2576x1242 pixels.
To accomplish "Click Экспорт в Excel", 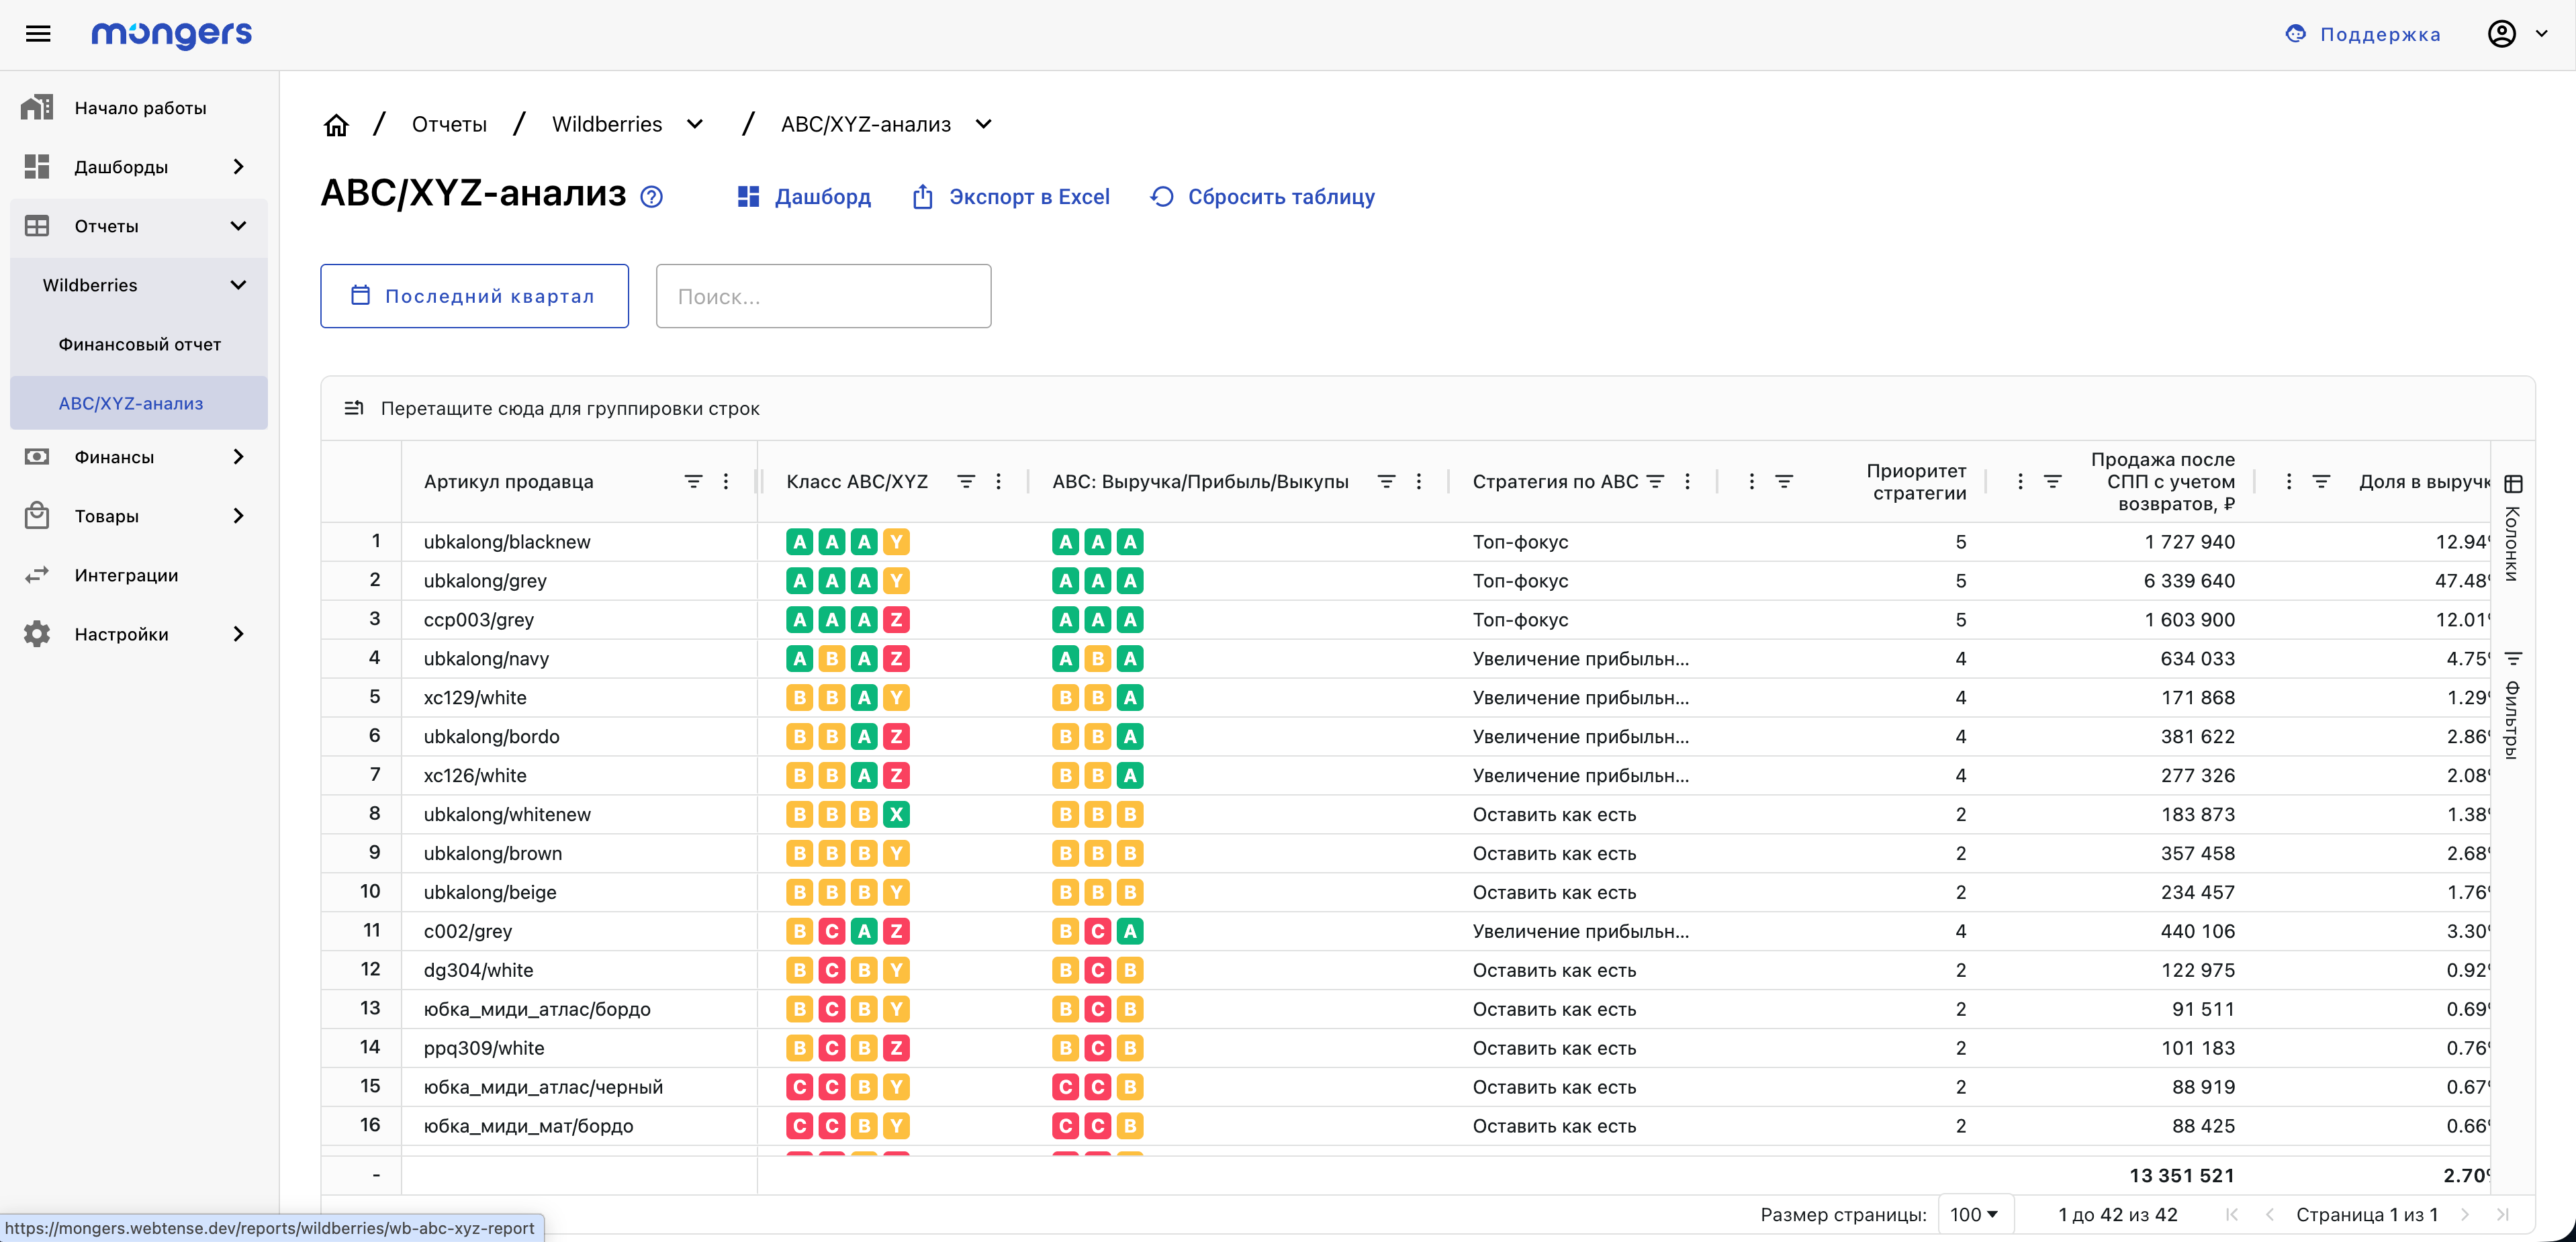I will [1011, 197].
